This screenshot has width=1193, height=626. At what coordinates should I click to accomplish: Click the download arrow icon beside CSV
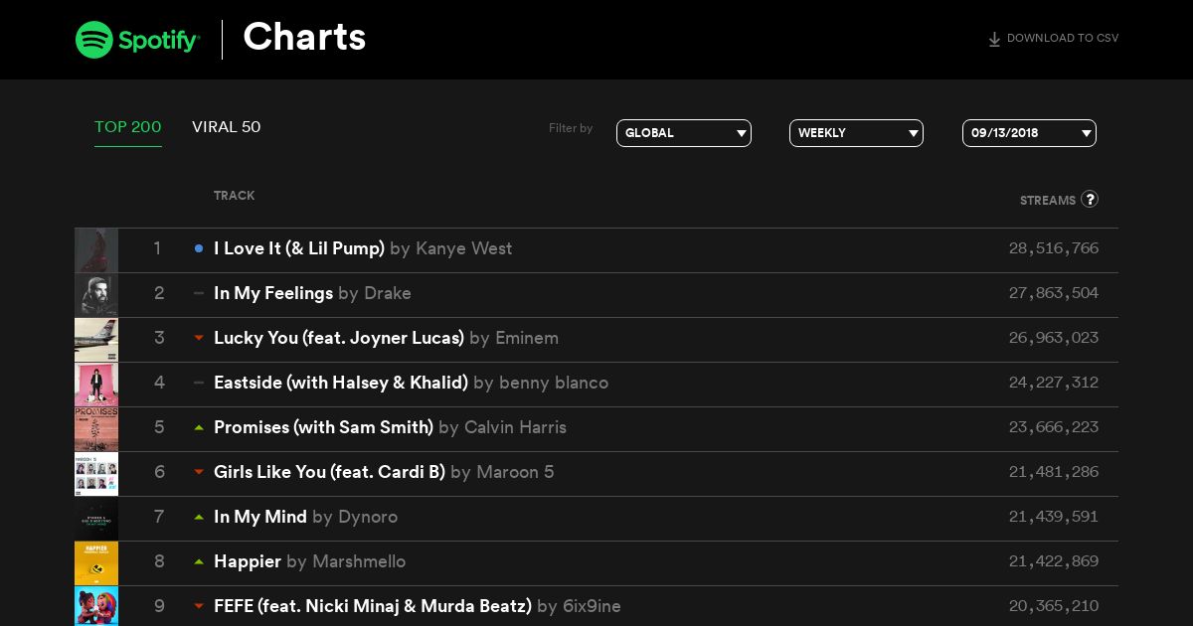[x=994, y=40]
